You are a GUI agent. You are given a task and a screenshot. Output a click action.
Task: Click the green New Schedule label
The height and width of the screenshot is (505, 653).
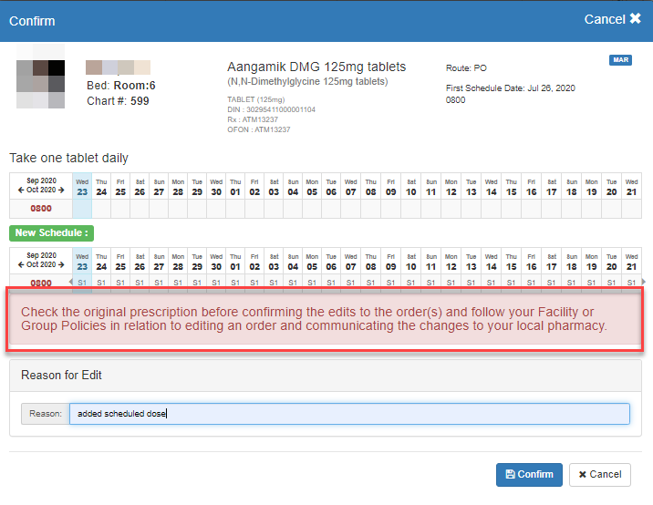tap(51, 233)
